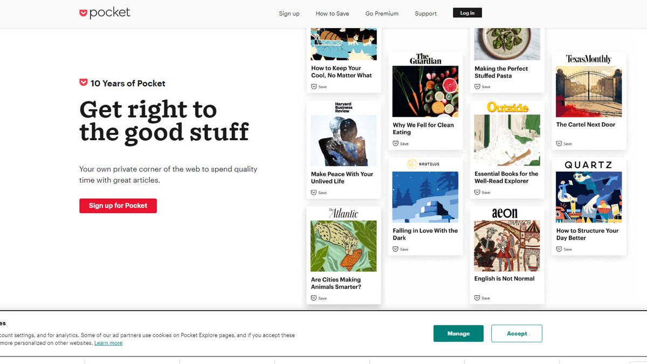
Task: Save the Are Cities Making Animals Smarter article
Action: click(319, 298)
